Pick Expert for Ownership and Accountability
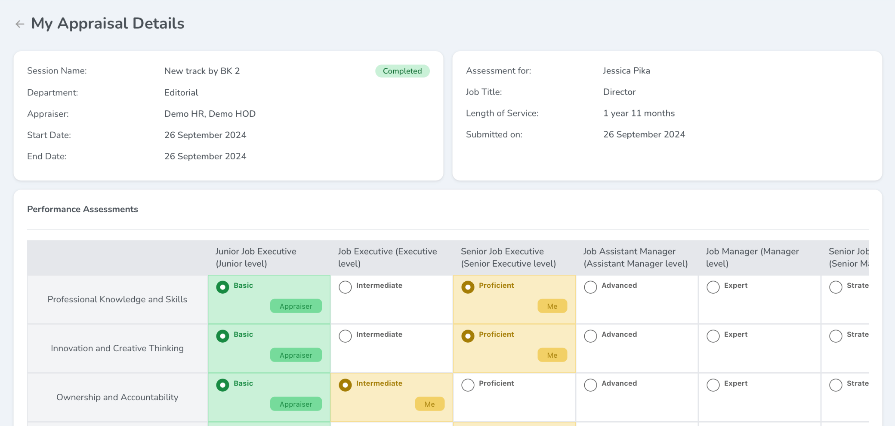 pos(713,385)
